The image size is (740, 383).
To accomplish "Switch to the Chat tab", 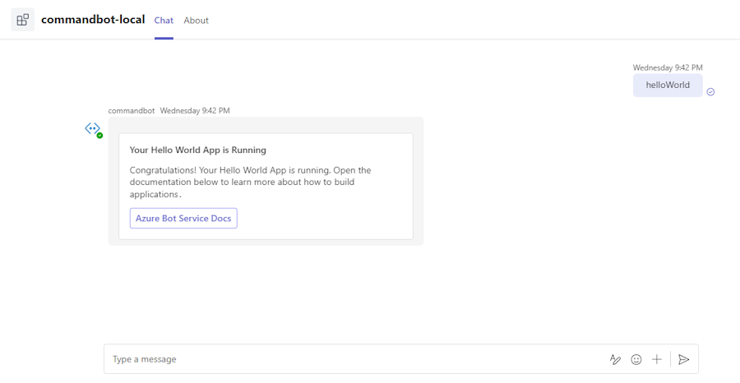I will point(164,21).
